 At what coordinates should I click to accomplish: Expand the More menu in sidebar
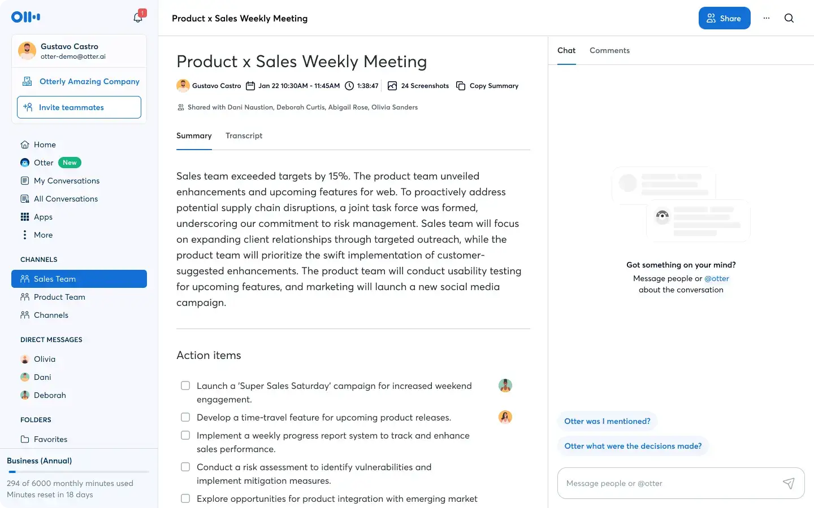tap(43, 235)
